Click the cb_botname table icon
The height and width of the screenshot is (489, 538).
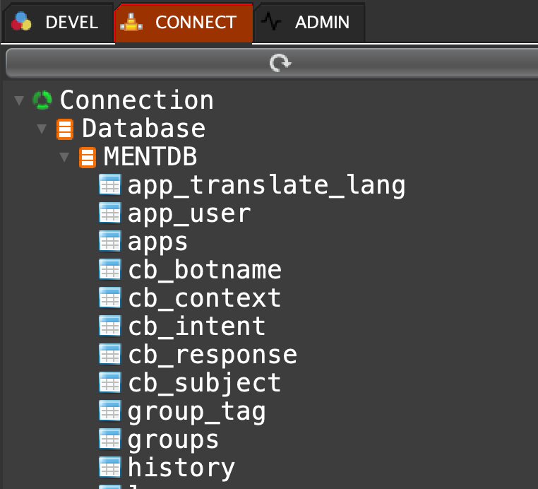109,270
